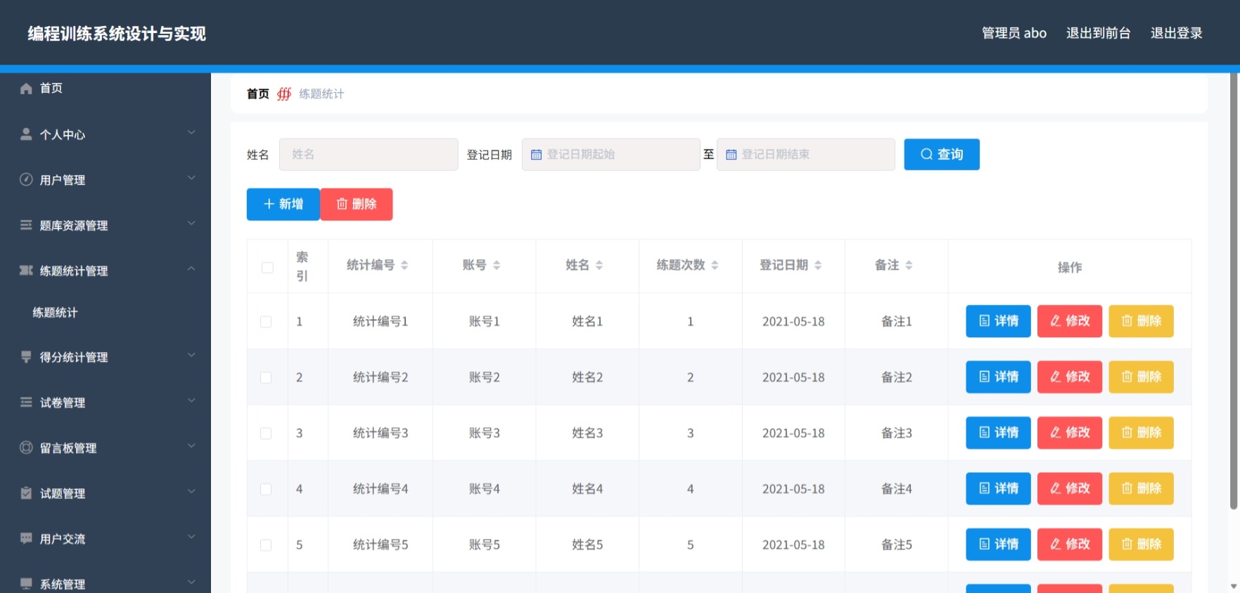The height and width of the screenshot is (593, 1240).
Task: Tick the checkbox for row 统计编号4
Action: [266, 489]
